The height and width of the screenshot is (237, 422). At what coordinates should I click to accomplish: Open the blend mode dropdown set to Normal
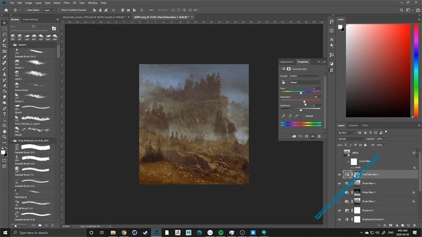click(x=351, y=138)
